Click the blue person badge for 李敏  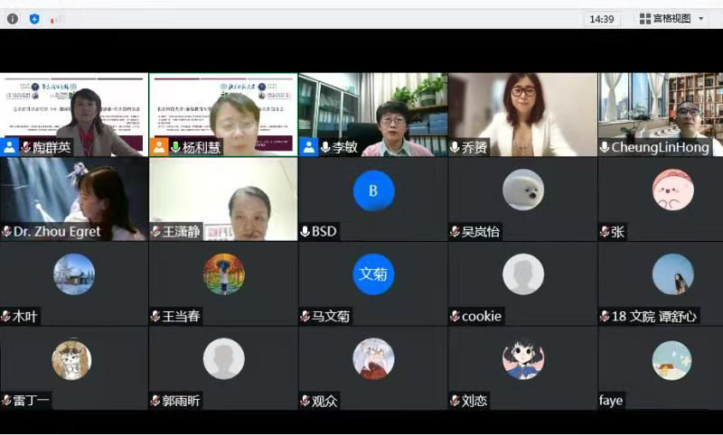click(x=308, y=147)
